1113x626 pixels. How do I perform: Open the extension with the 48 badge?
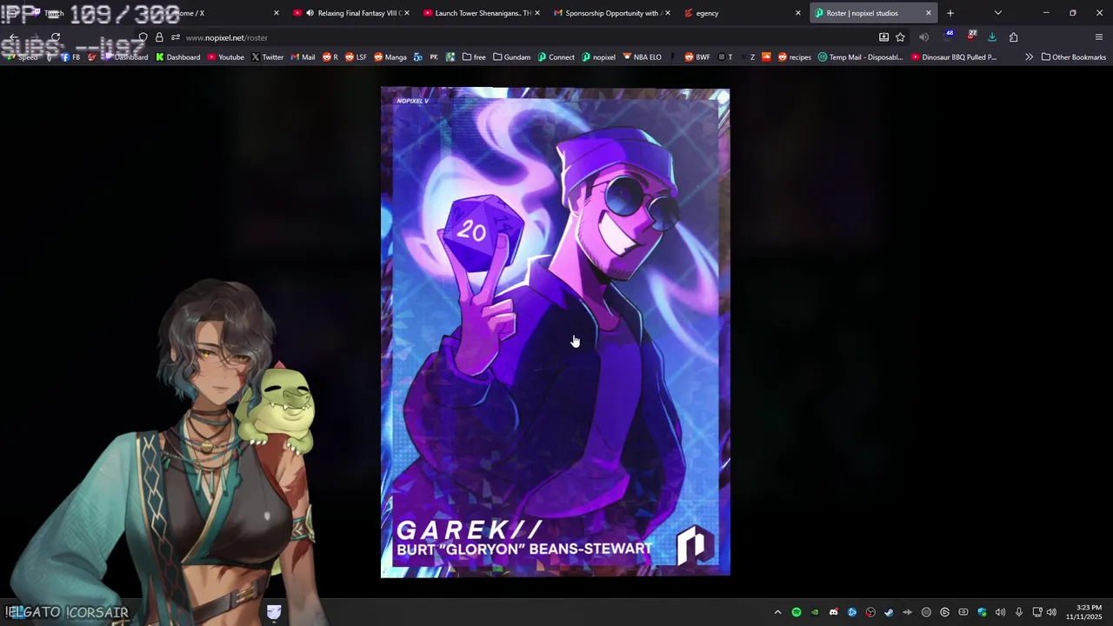(948, 37)
